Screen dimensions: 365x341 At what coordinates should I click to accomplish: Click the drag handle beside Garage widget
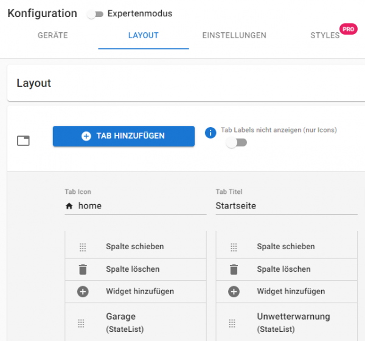pyautogui.click(x=81, y=323)
